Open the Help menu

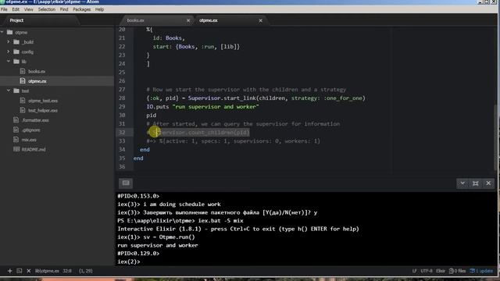(x=99, y=9)
